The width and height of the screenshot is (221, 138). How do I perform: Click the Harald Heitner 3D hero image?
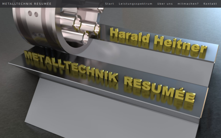pos(110,73)
